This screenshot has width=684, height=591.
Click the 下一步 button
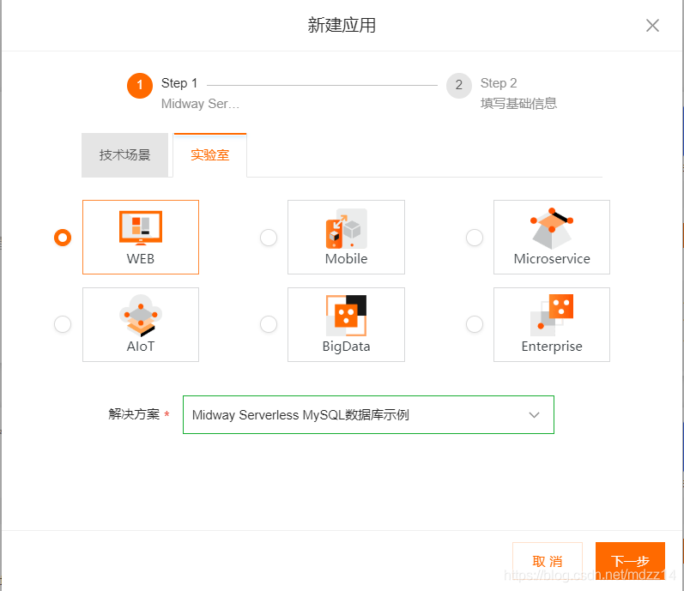tap(630, 561)
